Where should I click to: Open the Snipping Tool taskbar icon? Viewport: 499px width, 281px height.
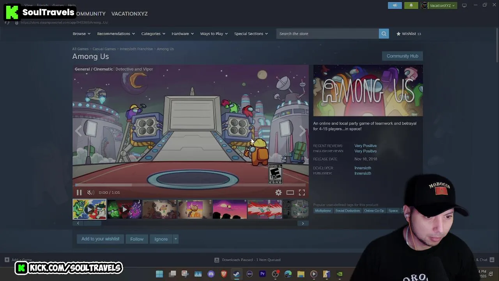[185, 274]
